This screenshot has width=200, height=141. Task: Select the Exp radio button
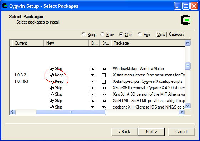[140, 34]
